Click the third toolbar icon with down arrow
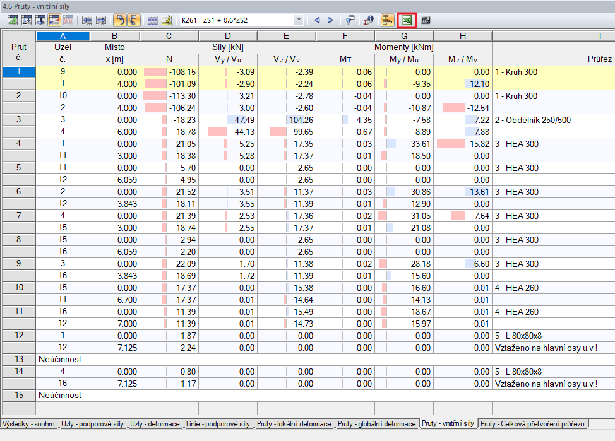Viewport: 615px width, 441px height. [x=40, y=20]
